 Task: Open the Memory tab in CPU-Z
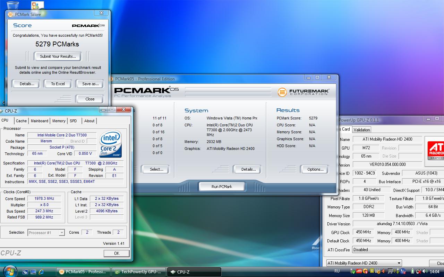point(59,121)
